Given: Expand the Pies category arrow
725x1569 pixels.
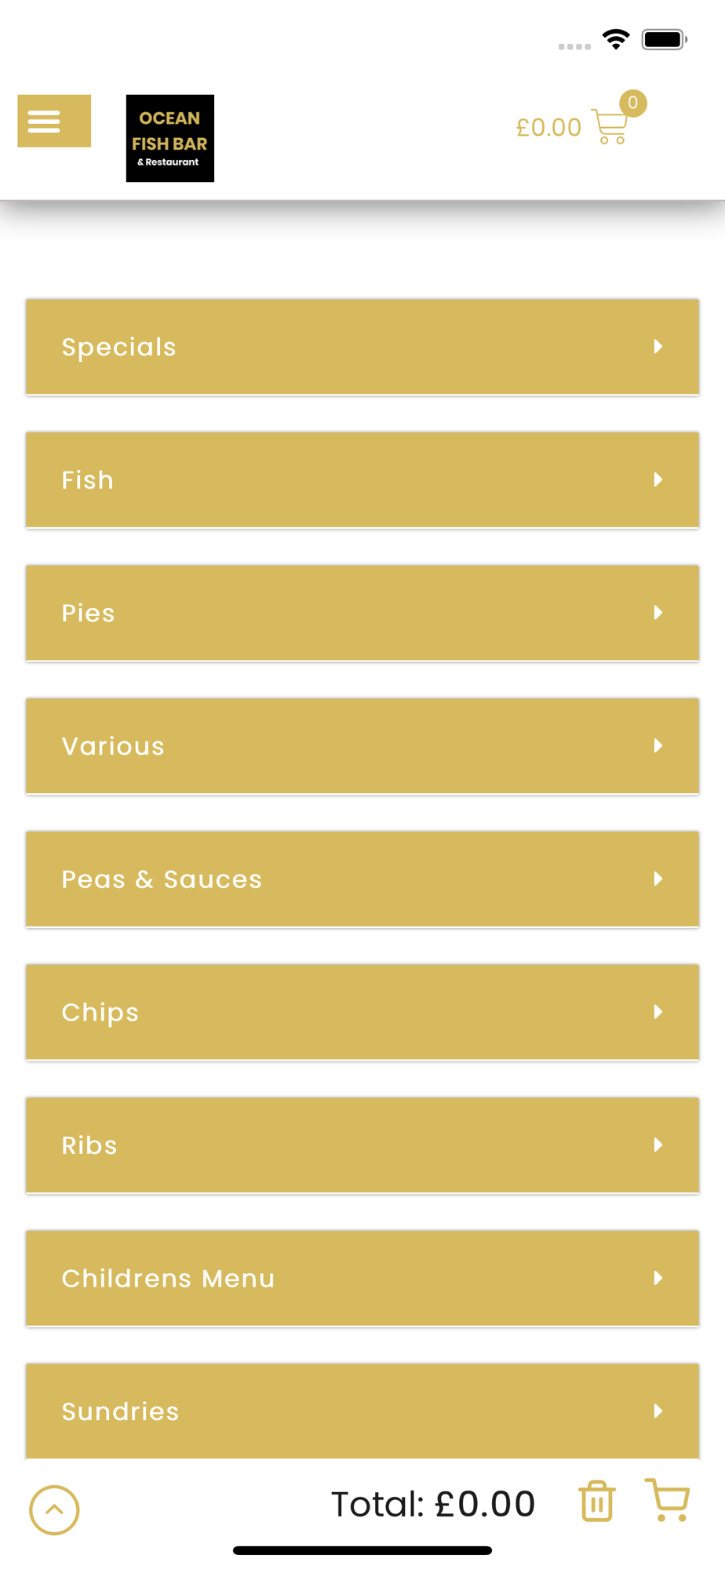Looking at the screenshot, I should (658, 613).
